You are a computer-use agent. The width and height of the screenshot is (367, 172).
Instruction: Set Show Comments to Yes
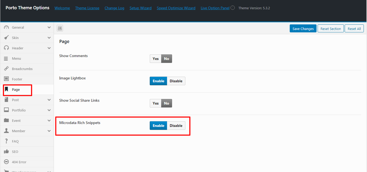(155, 59)
